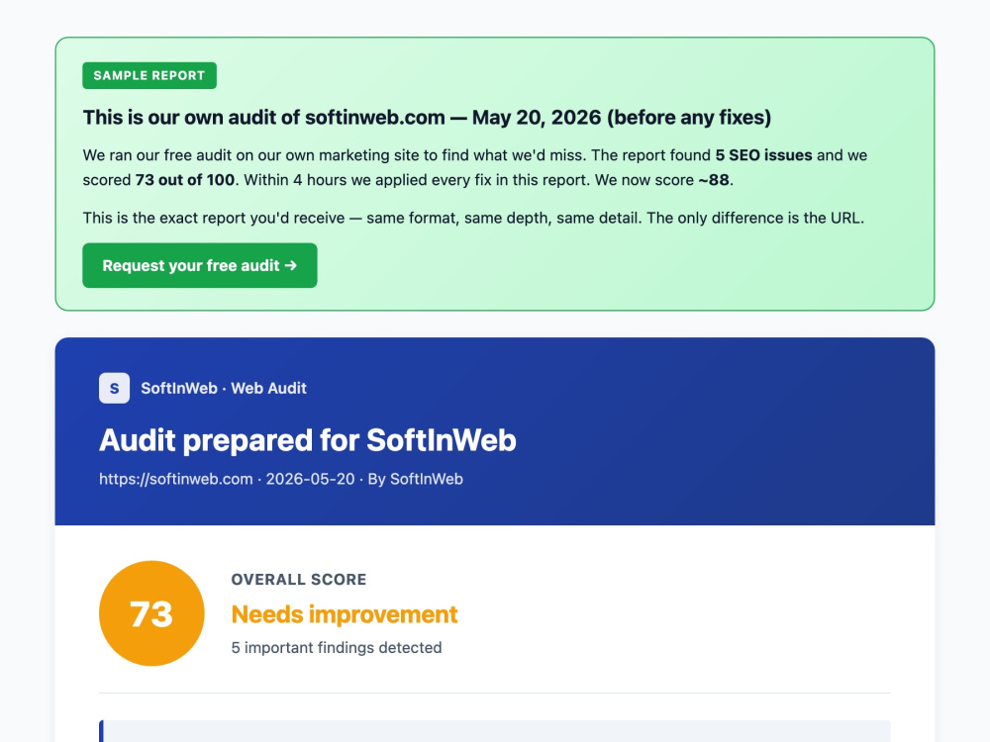Click the 'Needs improvement' status text

click(x=345, y=614)
